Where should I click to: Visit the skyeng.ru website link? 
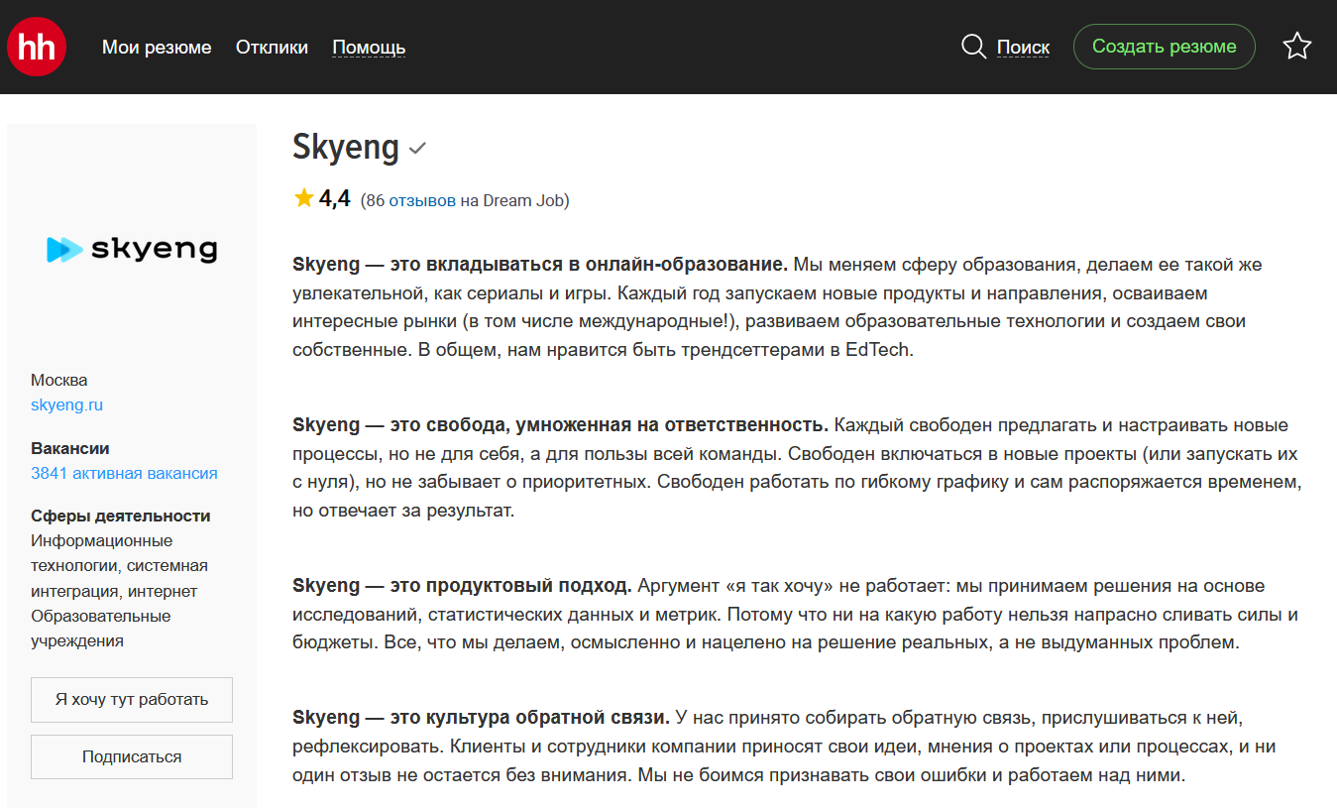coord(66,404)
